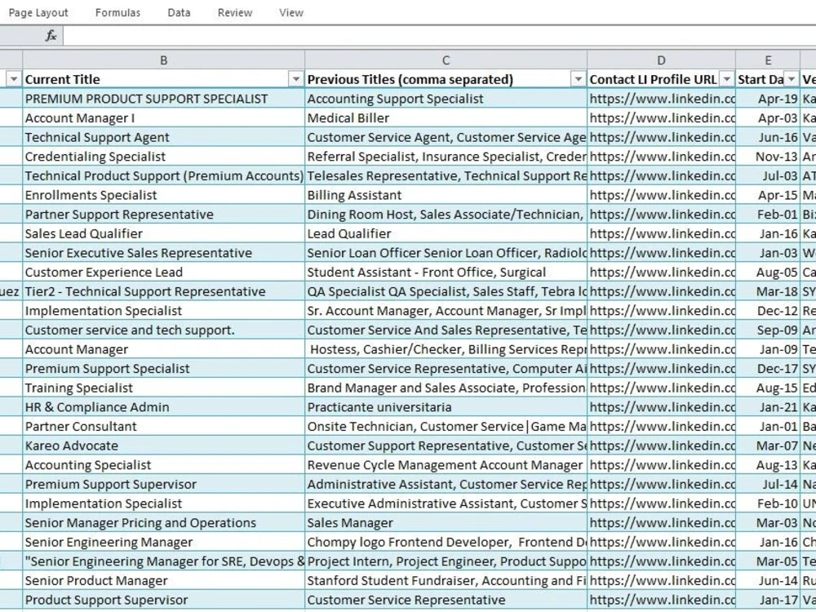Select the Enrollments Specialist cell
The image size is (816, 612).
pyautogui.click(x=163, y=195)
